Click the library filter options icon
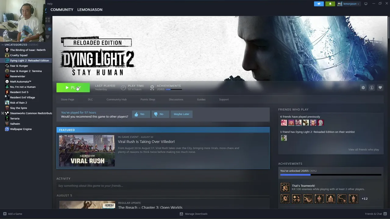This screenshot has height=219, width=390. (48, 37)
